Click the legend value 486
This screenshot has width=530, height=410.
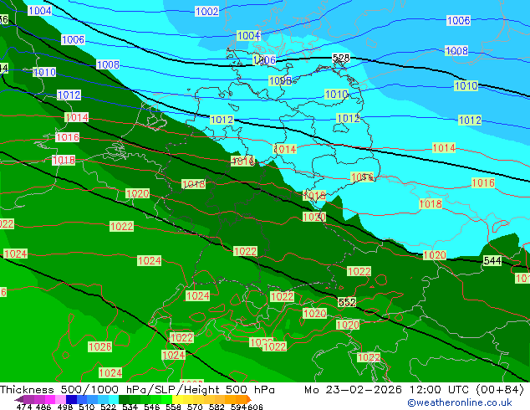(43, 407)
